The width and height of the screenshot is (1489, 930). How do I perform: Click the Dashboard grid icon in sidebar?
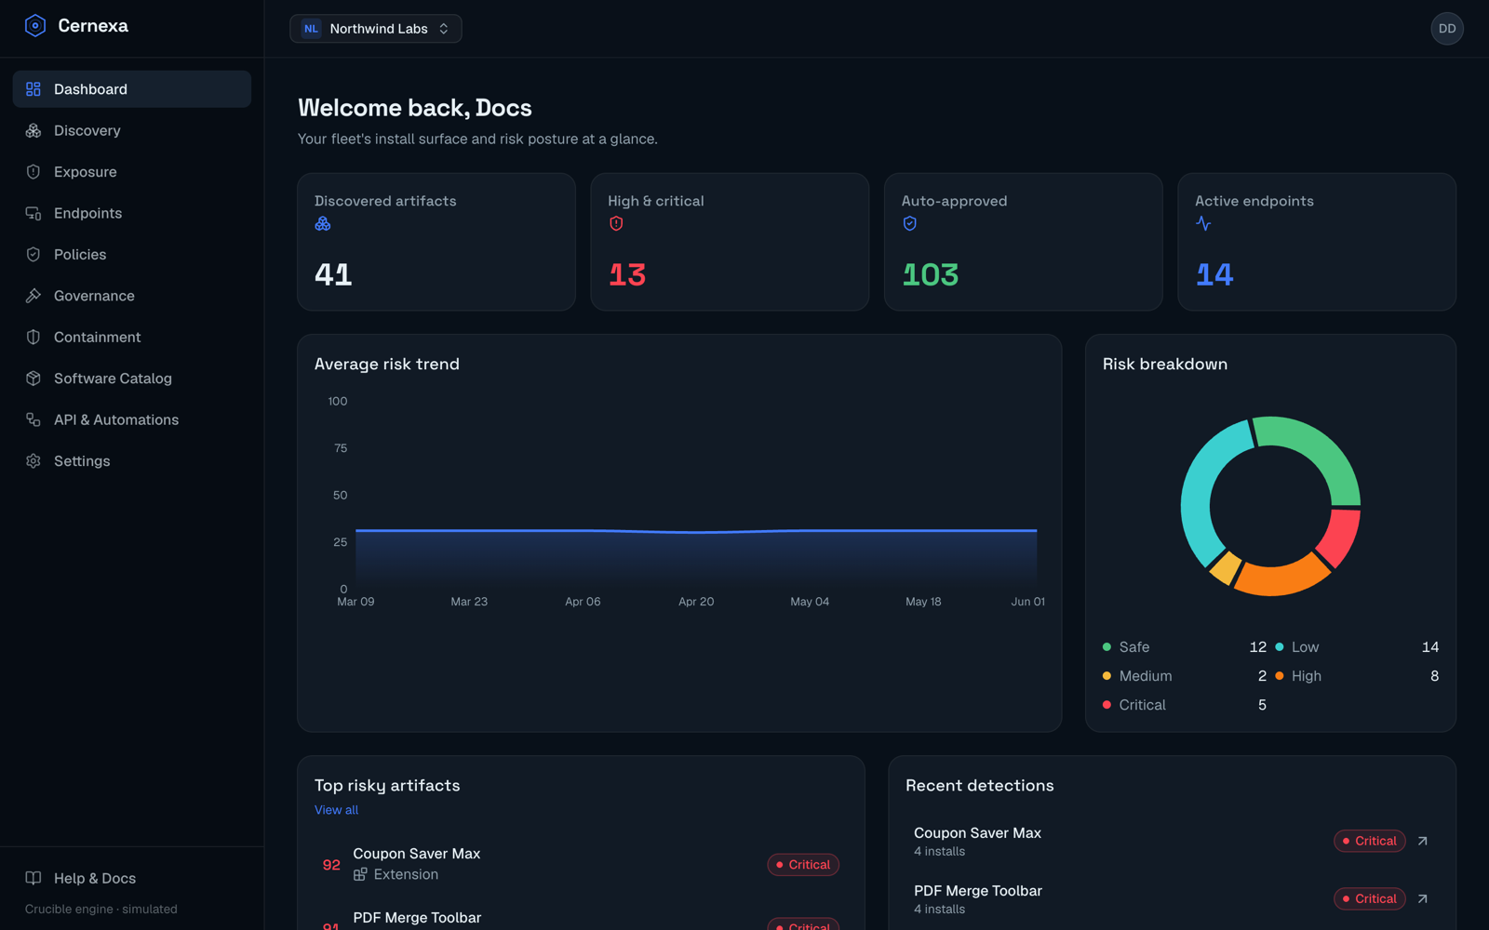34,89
